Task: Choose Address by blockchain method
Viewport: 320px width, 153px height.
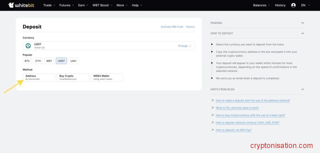Action: [x=39, y=77]
